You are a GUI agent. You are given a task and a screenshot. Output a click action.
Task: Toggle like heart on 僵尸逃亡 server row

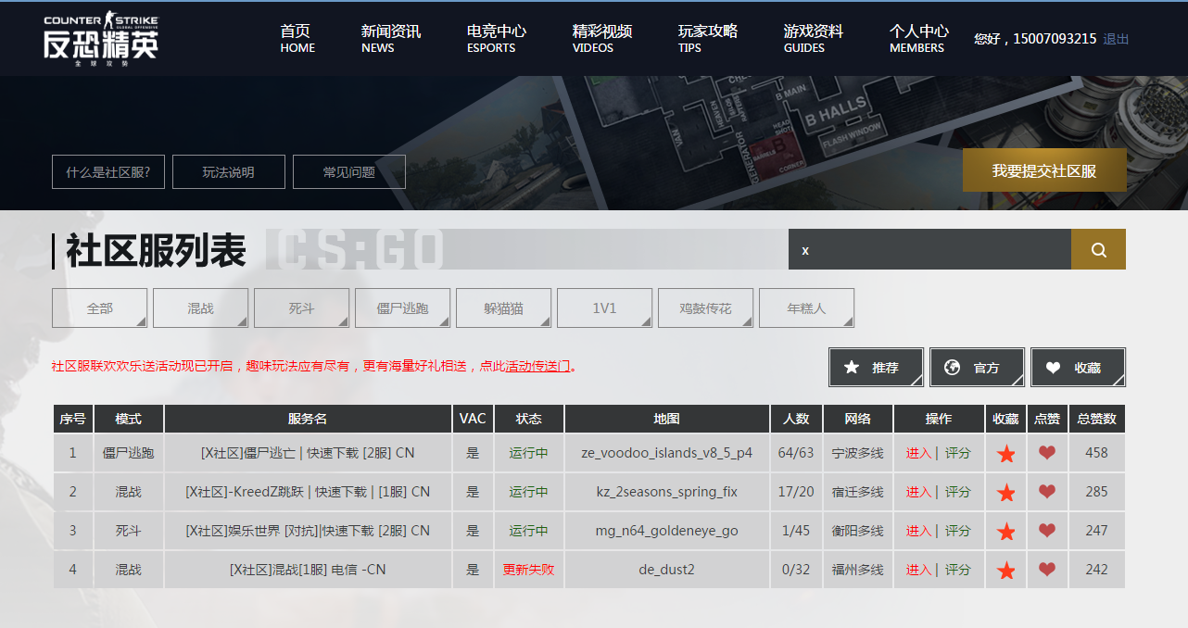[1047, 453]
